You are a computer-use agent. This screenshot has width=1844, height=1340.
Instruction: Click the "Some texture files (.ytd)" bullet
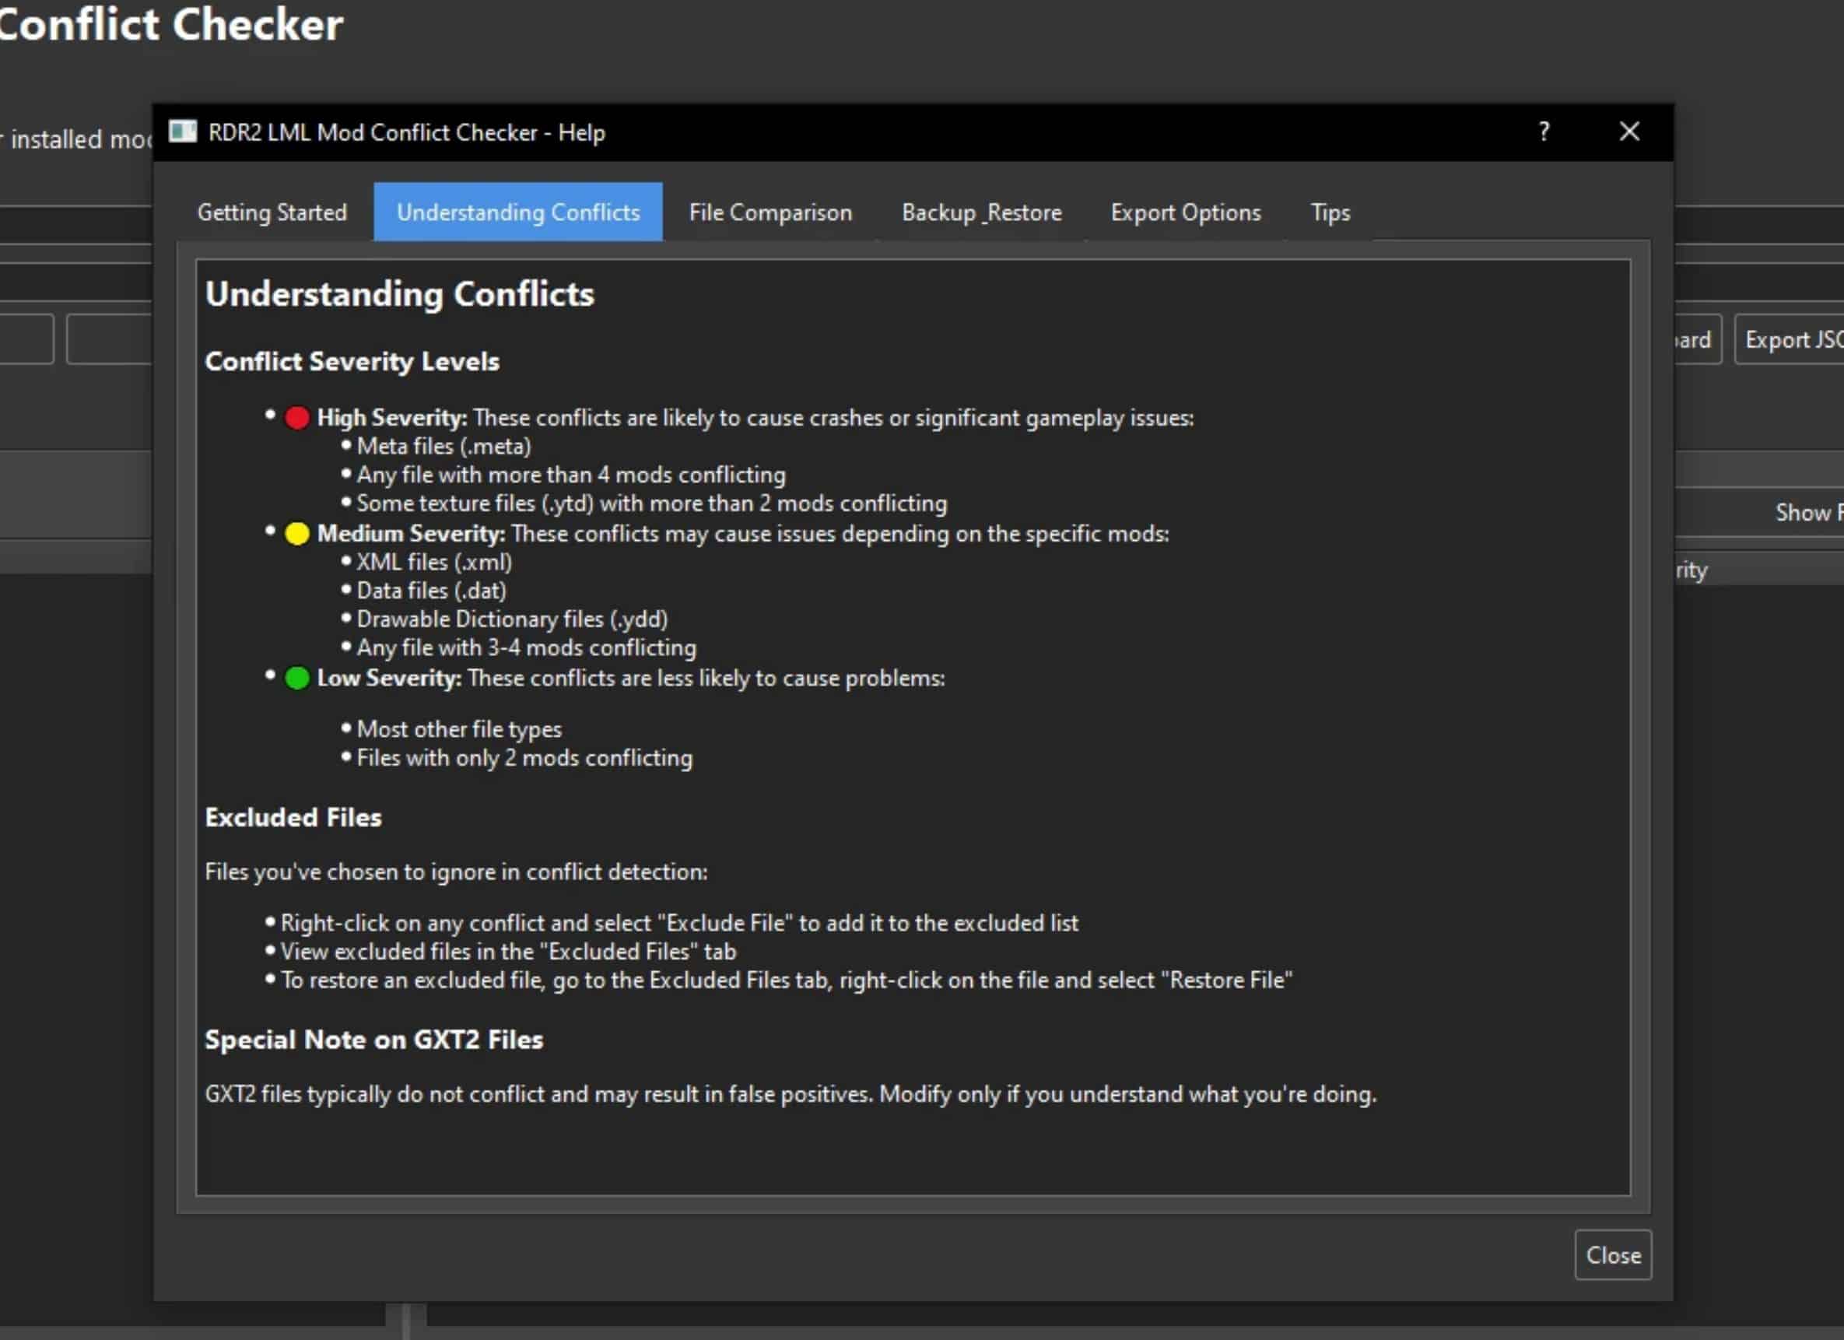[x=651, y=503]
